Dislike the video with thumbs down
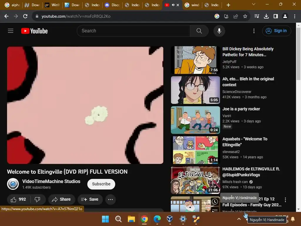 coord(38,200)
